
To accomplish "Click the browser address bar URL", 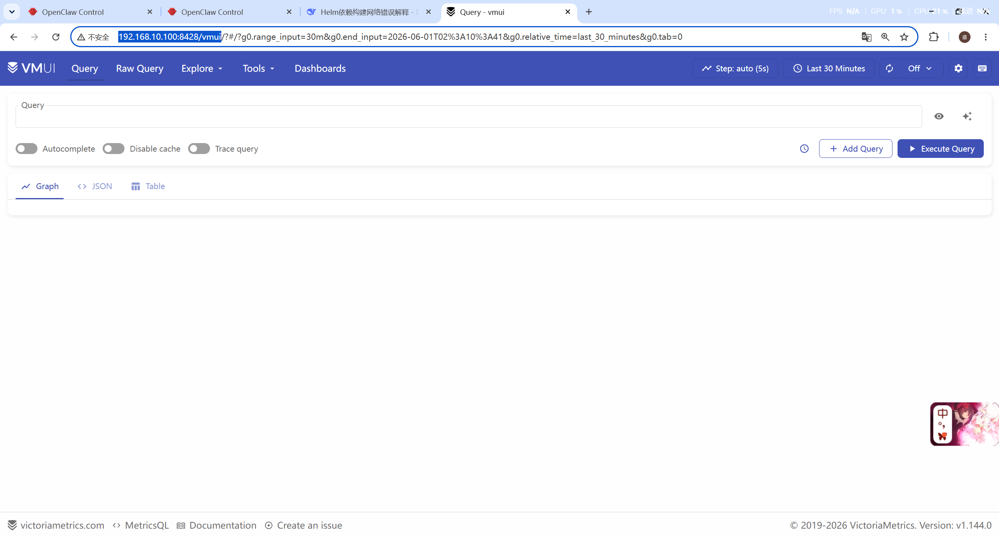I will tap(400, 37).
